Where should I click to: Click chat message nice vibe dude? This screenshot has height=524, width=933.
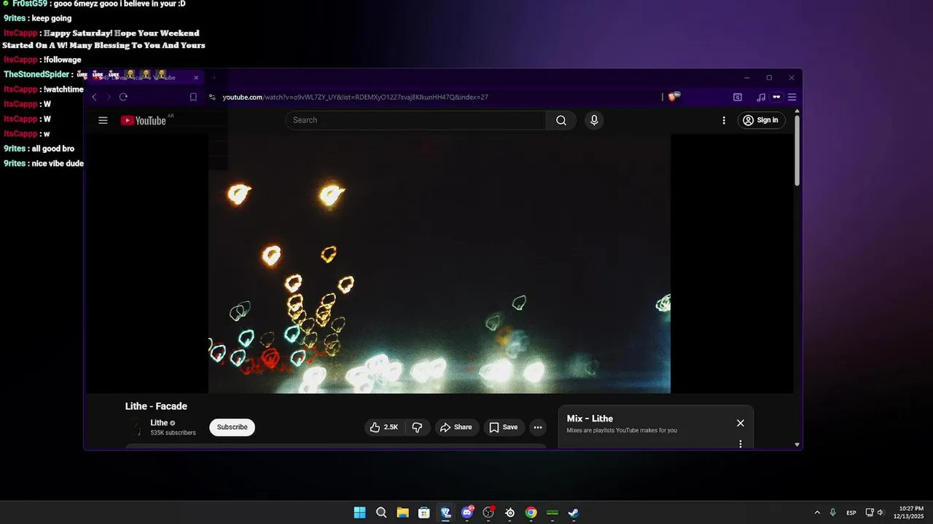58,164
